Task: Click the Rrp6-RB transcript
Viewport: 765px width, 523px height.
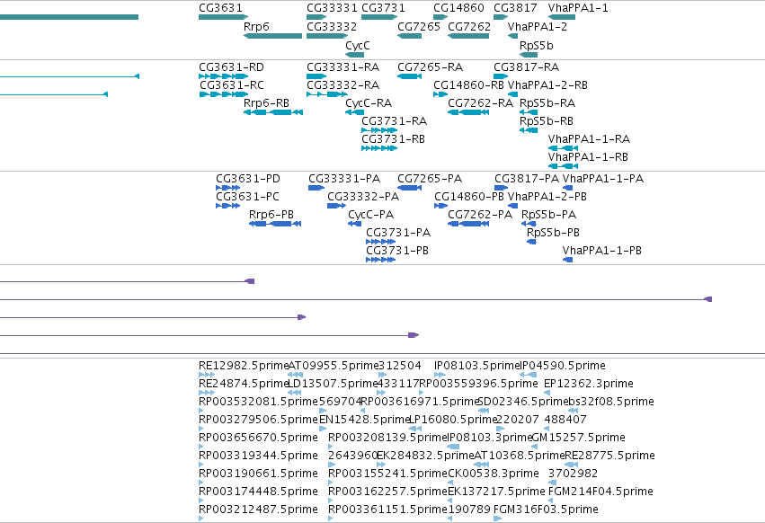Action: [273, 112]
